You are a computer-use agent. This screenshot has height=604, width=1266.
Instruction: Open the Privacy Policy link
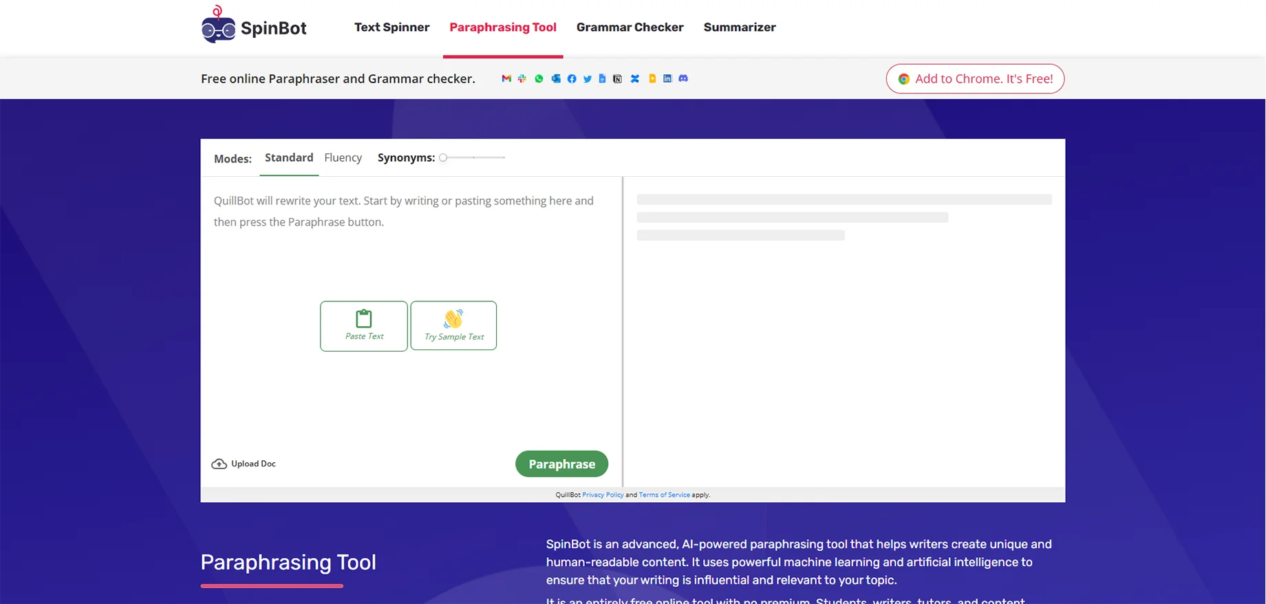tap(603, 495)
